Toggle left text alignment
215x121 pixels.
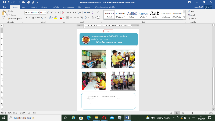pos(67,18)
